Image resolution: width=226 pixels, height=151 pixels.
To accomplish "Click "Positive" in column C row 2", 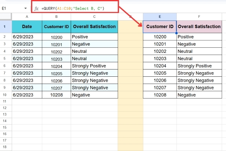I will tap(94, 37).
